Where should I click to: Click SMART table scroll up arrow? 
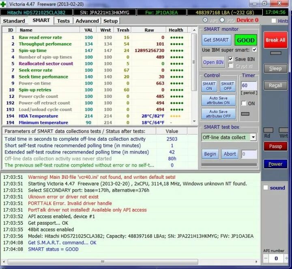[x=194, y=30]
